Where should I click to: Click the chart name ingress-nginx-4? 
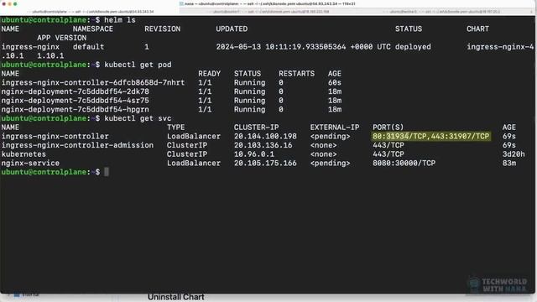500,47
